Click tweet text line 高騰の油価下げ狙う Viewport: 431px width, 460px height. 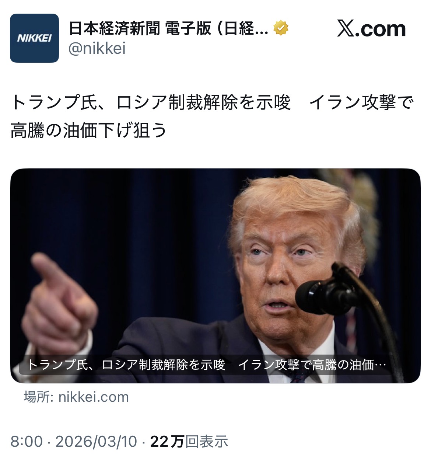click(89, 130)
